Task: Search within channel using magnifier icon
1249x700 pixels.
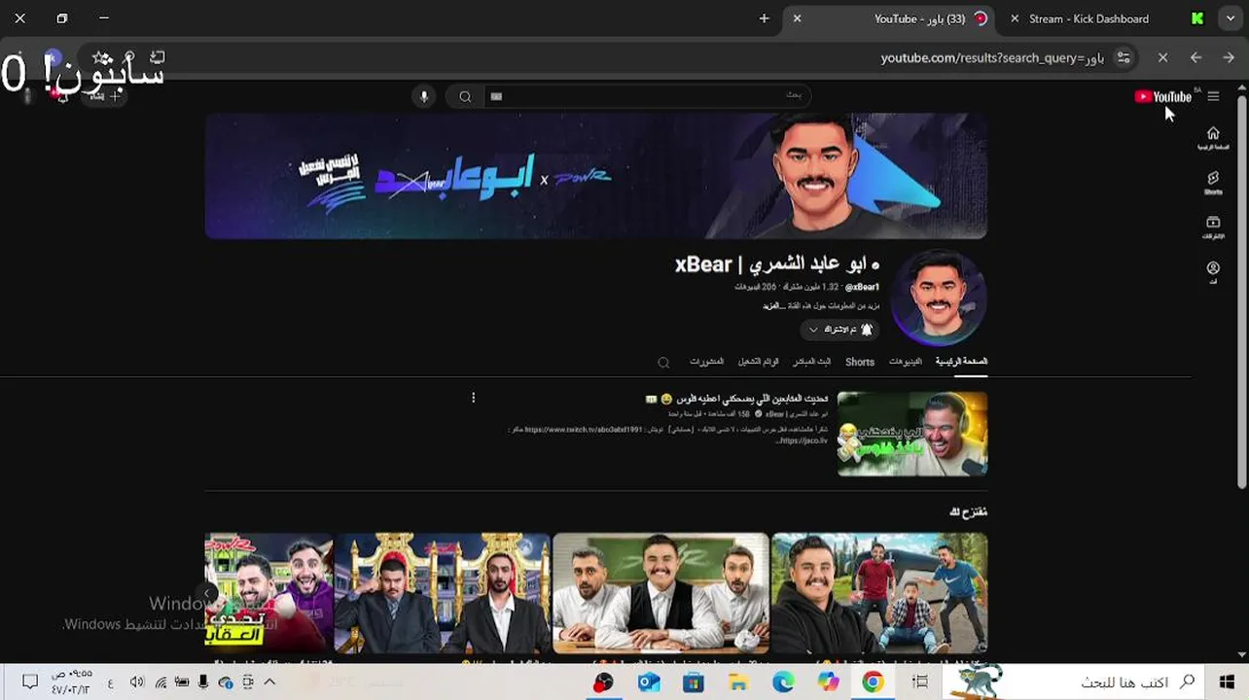Action: tap(663, 363)
